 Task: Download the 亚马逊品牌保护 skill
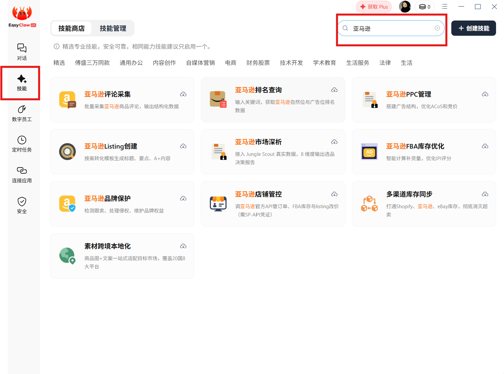pos(183,199)
